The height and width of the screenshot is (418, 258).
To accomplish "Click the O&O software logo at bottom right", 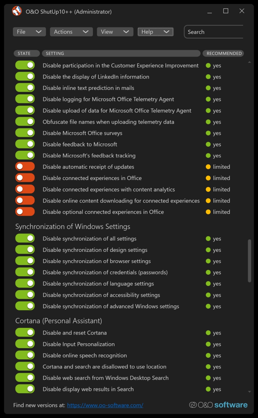I will (x=218, y=405).
